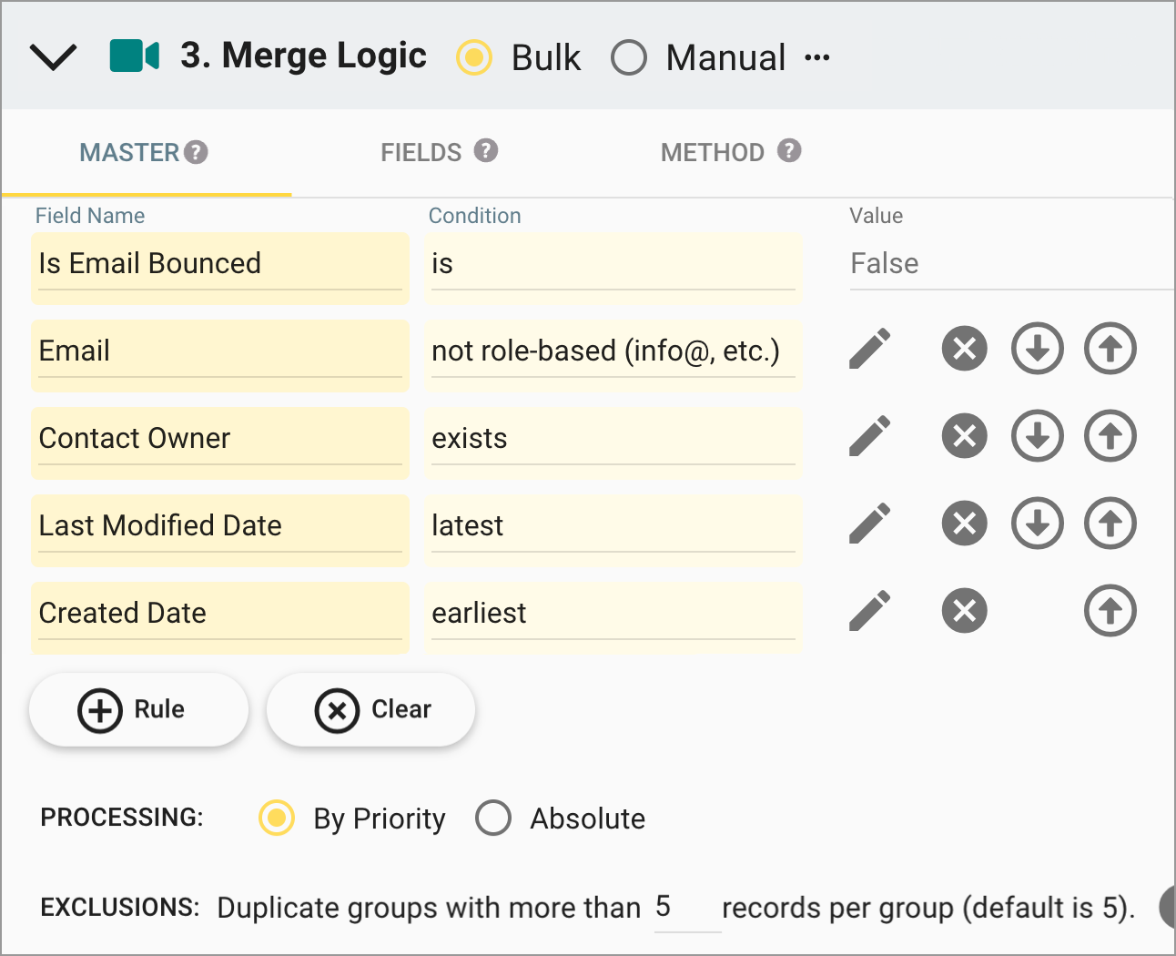Open the more options ellipsis menu
This screenshot has width=1176, height=956.
(818, 57)
